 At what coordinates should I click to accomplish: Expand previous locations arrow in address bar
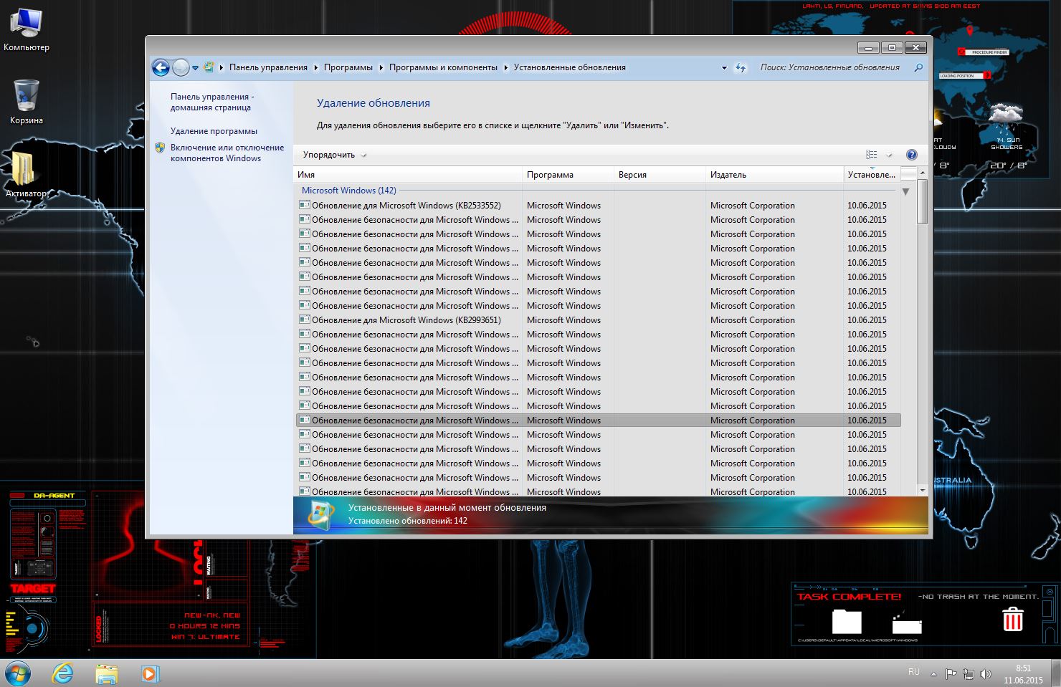tap(723, 67)
